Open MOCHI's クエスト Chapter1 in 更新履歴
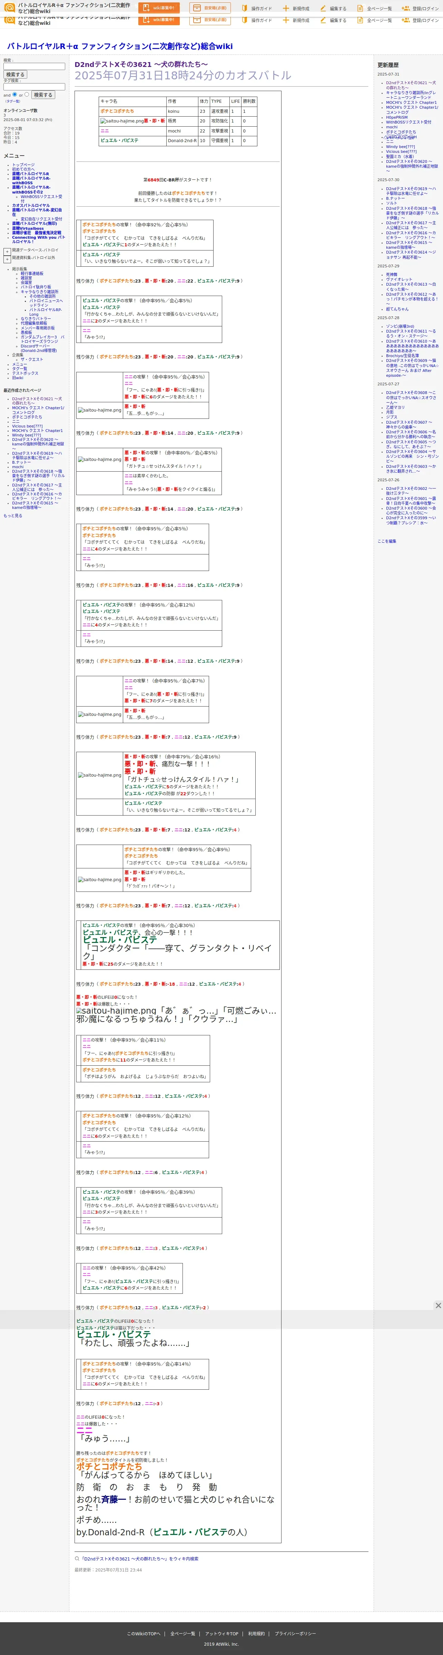The width and height of the screenshot is (443, 1655). pyautogui.click(x=411, y=102)
